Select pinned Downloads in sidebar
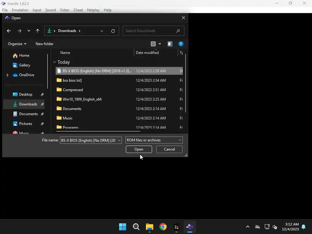The height and width of the screenshot is (234, 312). pyautogui.click(x=24, y=104)
